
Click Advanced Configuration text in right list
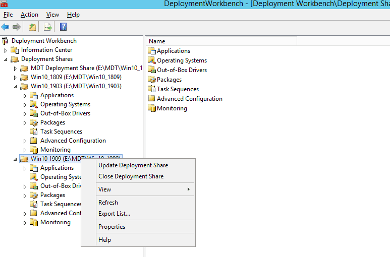[x=190, y=99]
